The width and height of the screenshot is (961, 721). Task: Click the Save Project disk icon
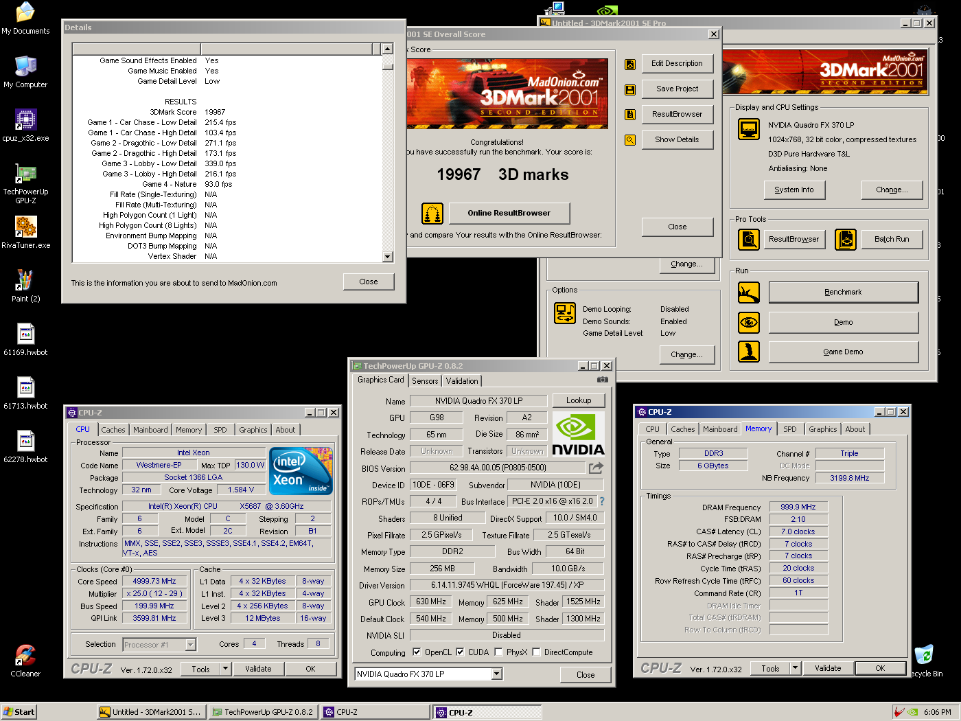[630, 90]
